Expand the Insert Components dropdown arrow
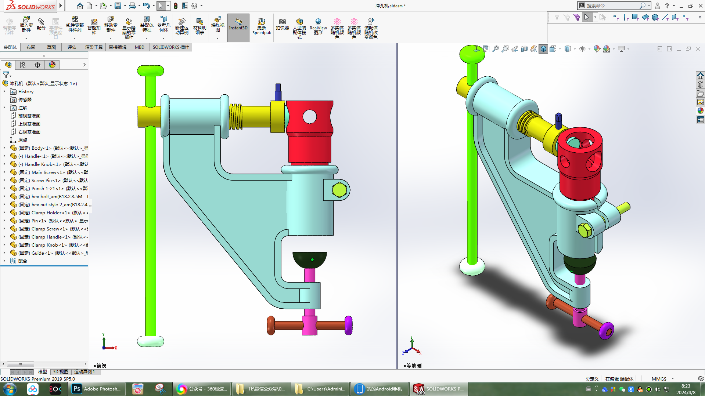The height and width of the screenshot is (396, 705). click(26, 38)
